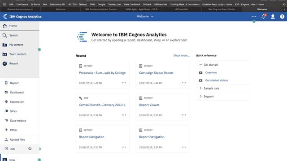The width and height of the screenshot is (287, 161).
Task: Open options for Proposals by College card
Action: (124, 83)
